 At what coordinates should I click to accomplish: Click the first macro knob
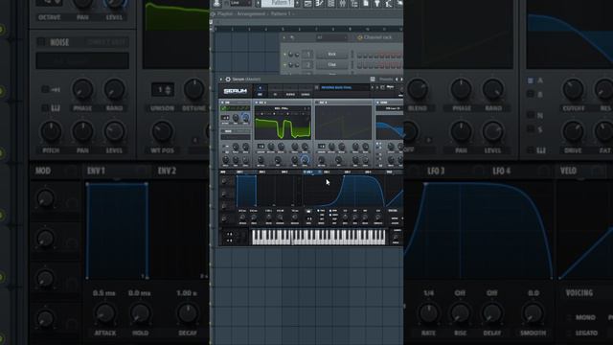[x=224, y=181]
